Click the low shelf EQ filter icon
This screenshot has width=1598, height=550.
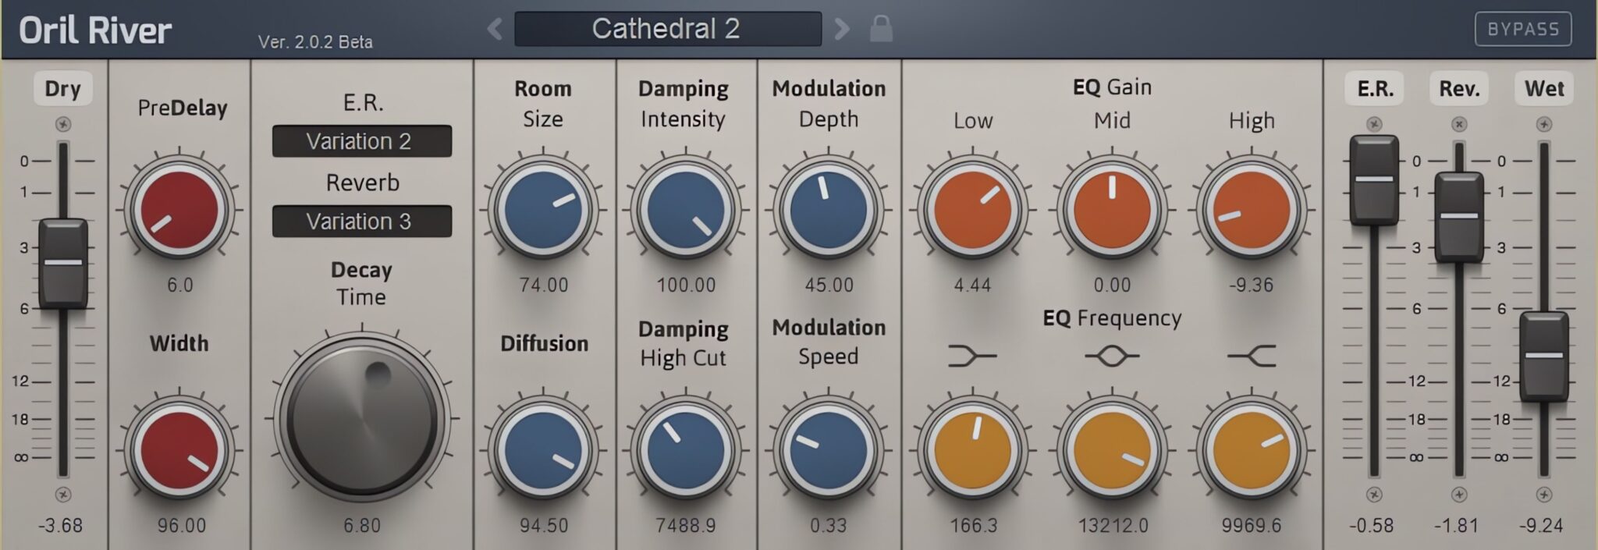(972, 357)
